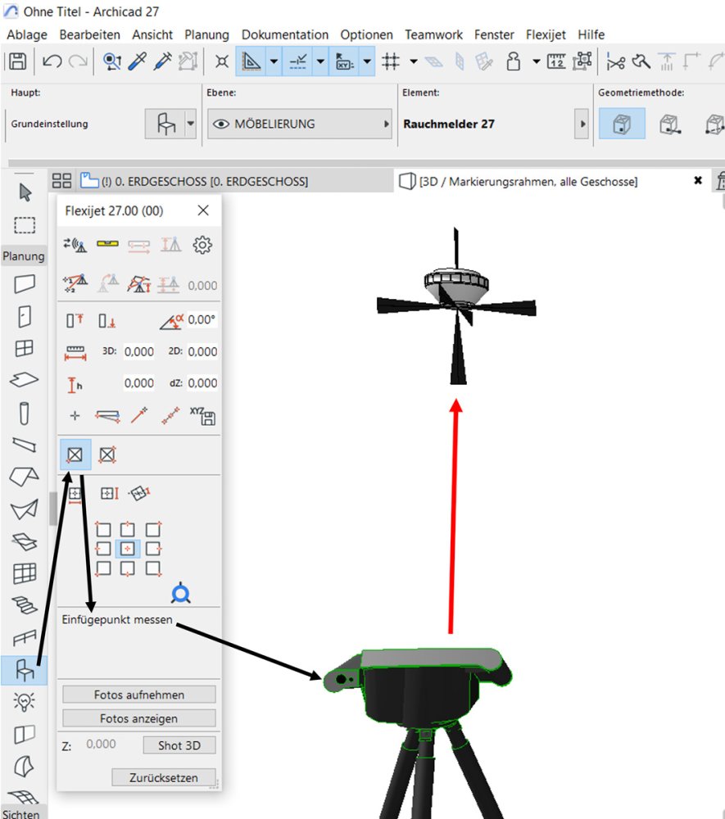725x819 pixels.
Task: Click the Fotos aufnehmen button
Action: point(138,695)
